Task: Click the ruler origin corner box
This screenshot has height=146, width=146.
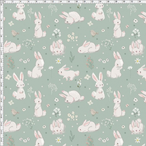Action: point(2,2)
